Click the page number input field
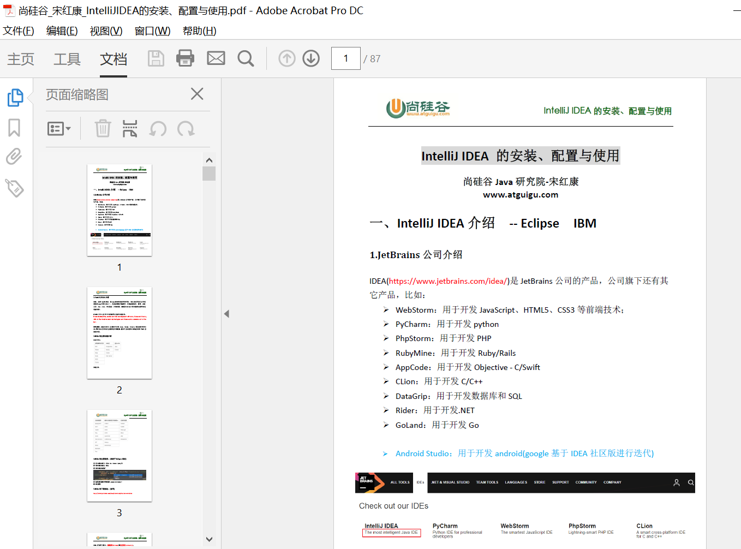The image size is (741, 549). click(x=346, y=58)
